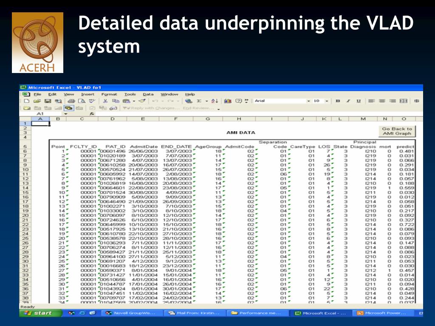Viewport: 435px width, 326px height.
Task: Open the Chart Wizard
Action: tap(228, 101)
